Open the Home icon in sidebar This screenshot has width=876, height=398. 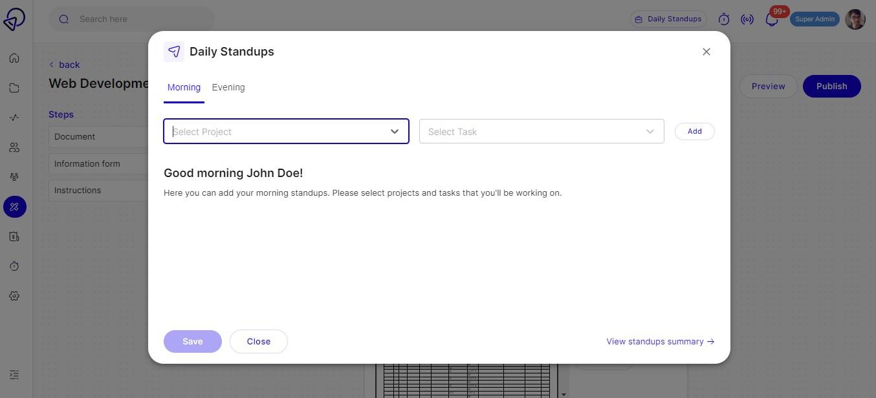coord(14,58)
